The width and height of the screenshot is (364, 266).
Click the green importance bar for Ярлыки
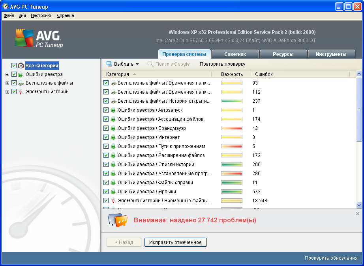coord(232,192)
